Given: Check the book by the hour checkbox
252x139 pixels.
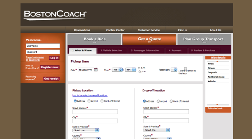Looking at the screenshot, I should 185,69.
